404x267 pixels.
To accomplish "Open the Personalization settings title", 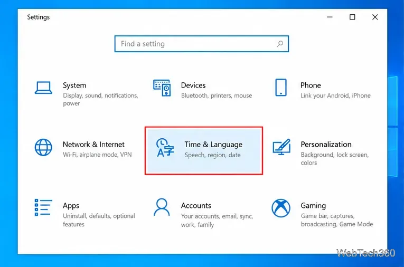I will pyautogui.click(x=326, y=145).
